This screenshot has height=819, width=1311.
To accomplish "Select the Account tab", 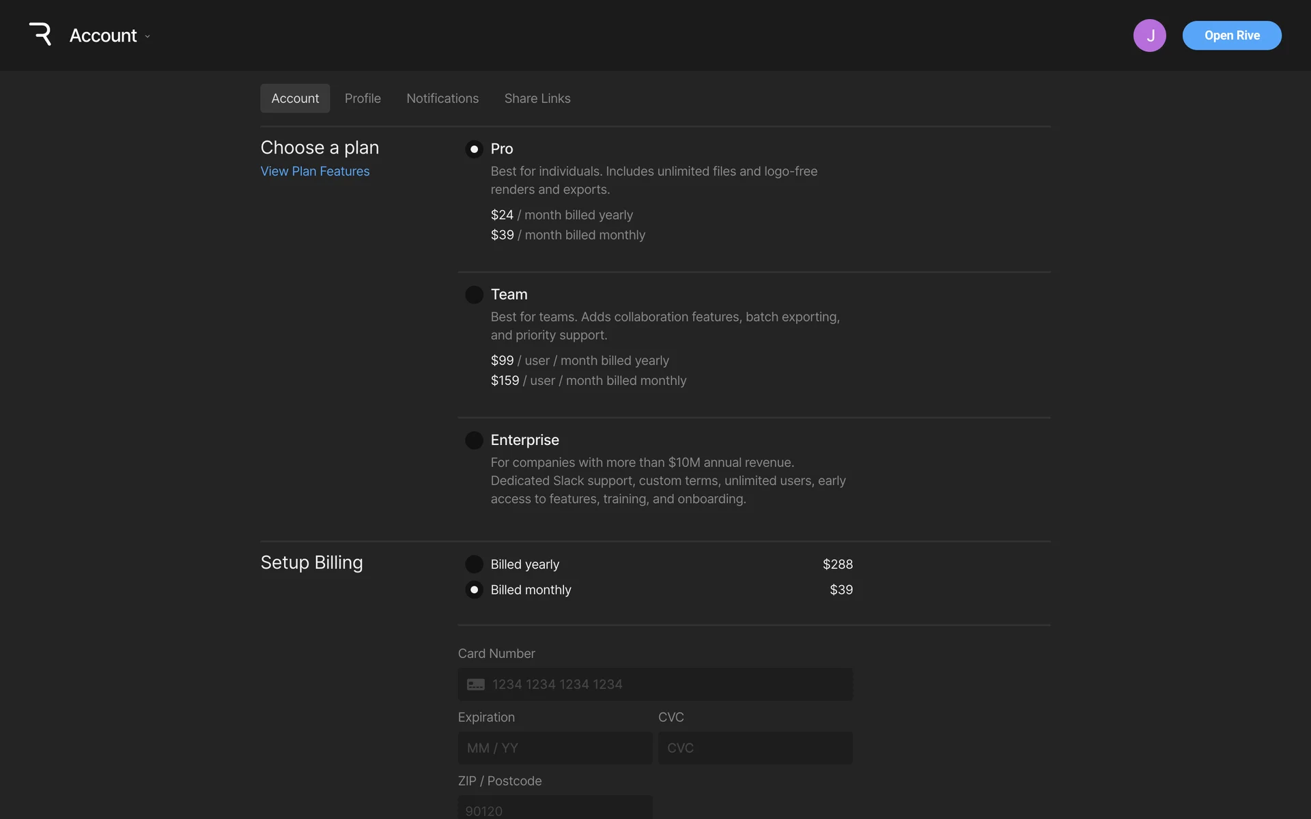I will pos(295,98).
